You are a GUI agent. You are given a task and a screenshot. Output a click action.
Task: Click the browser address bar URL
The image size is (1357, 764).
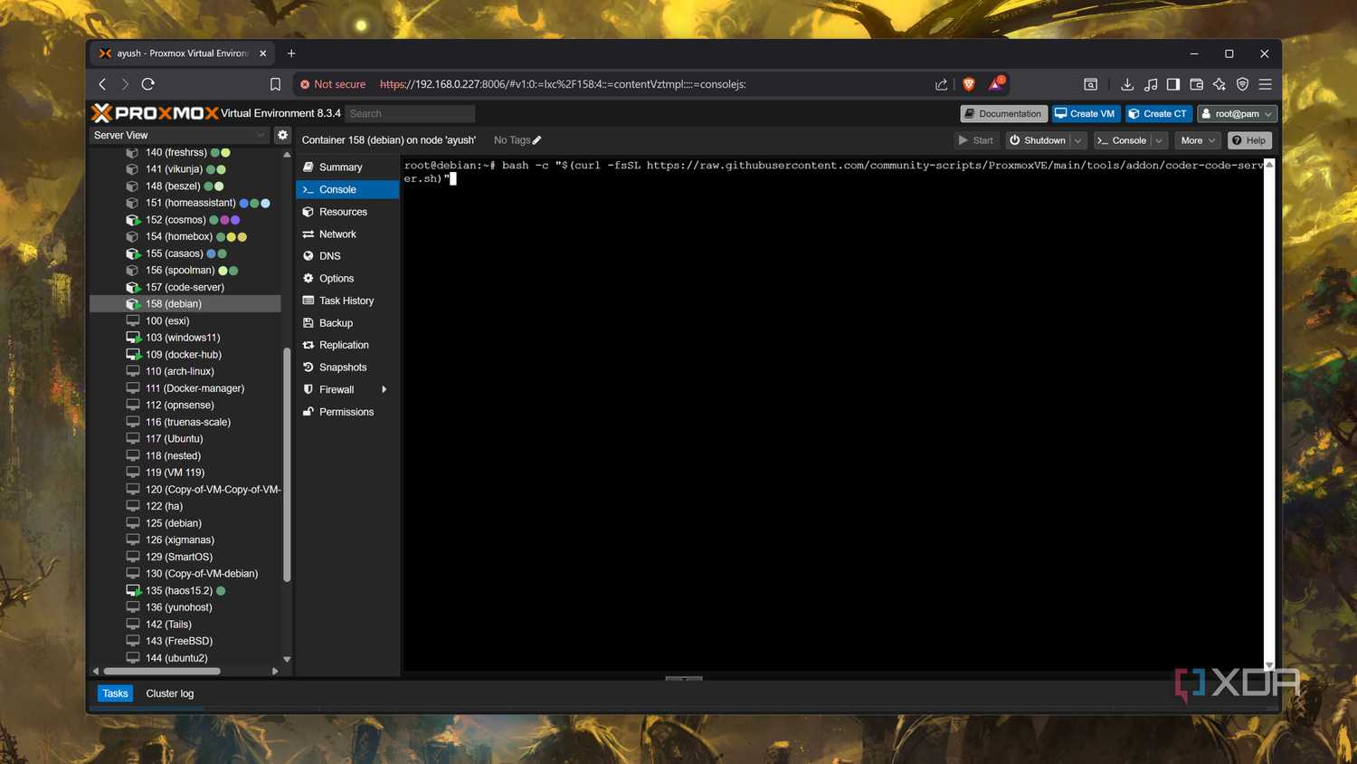point(563,84)
